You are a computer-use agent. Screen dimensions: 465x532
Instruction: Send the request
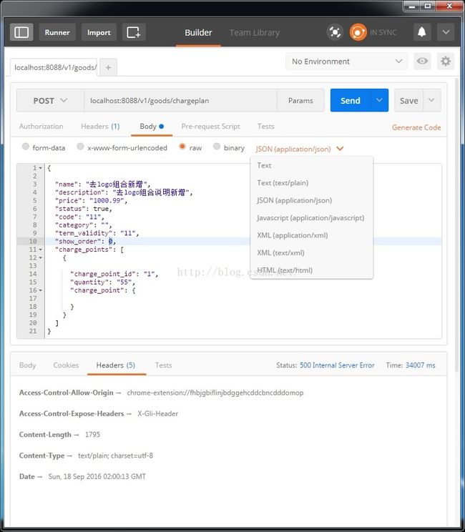351,101
